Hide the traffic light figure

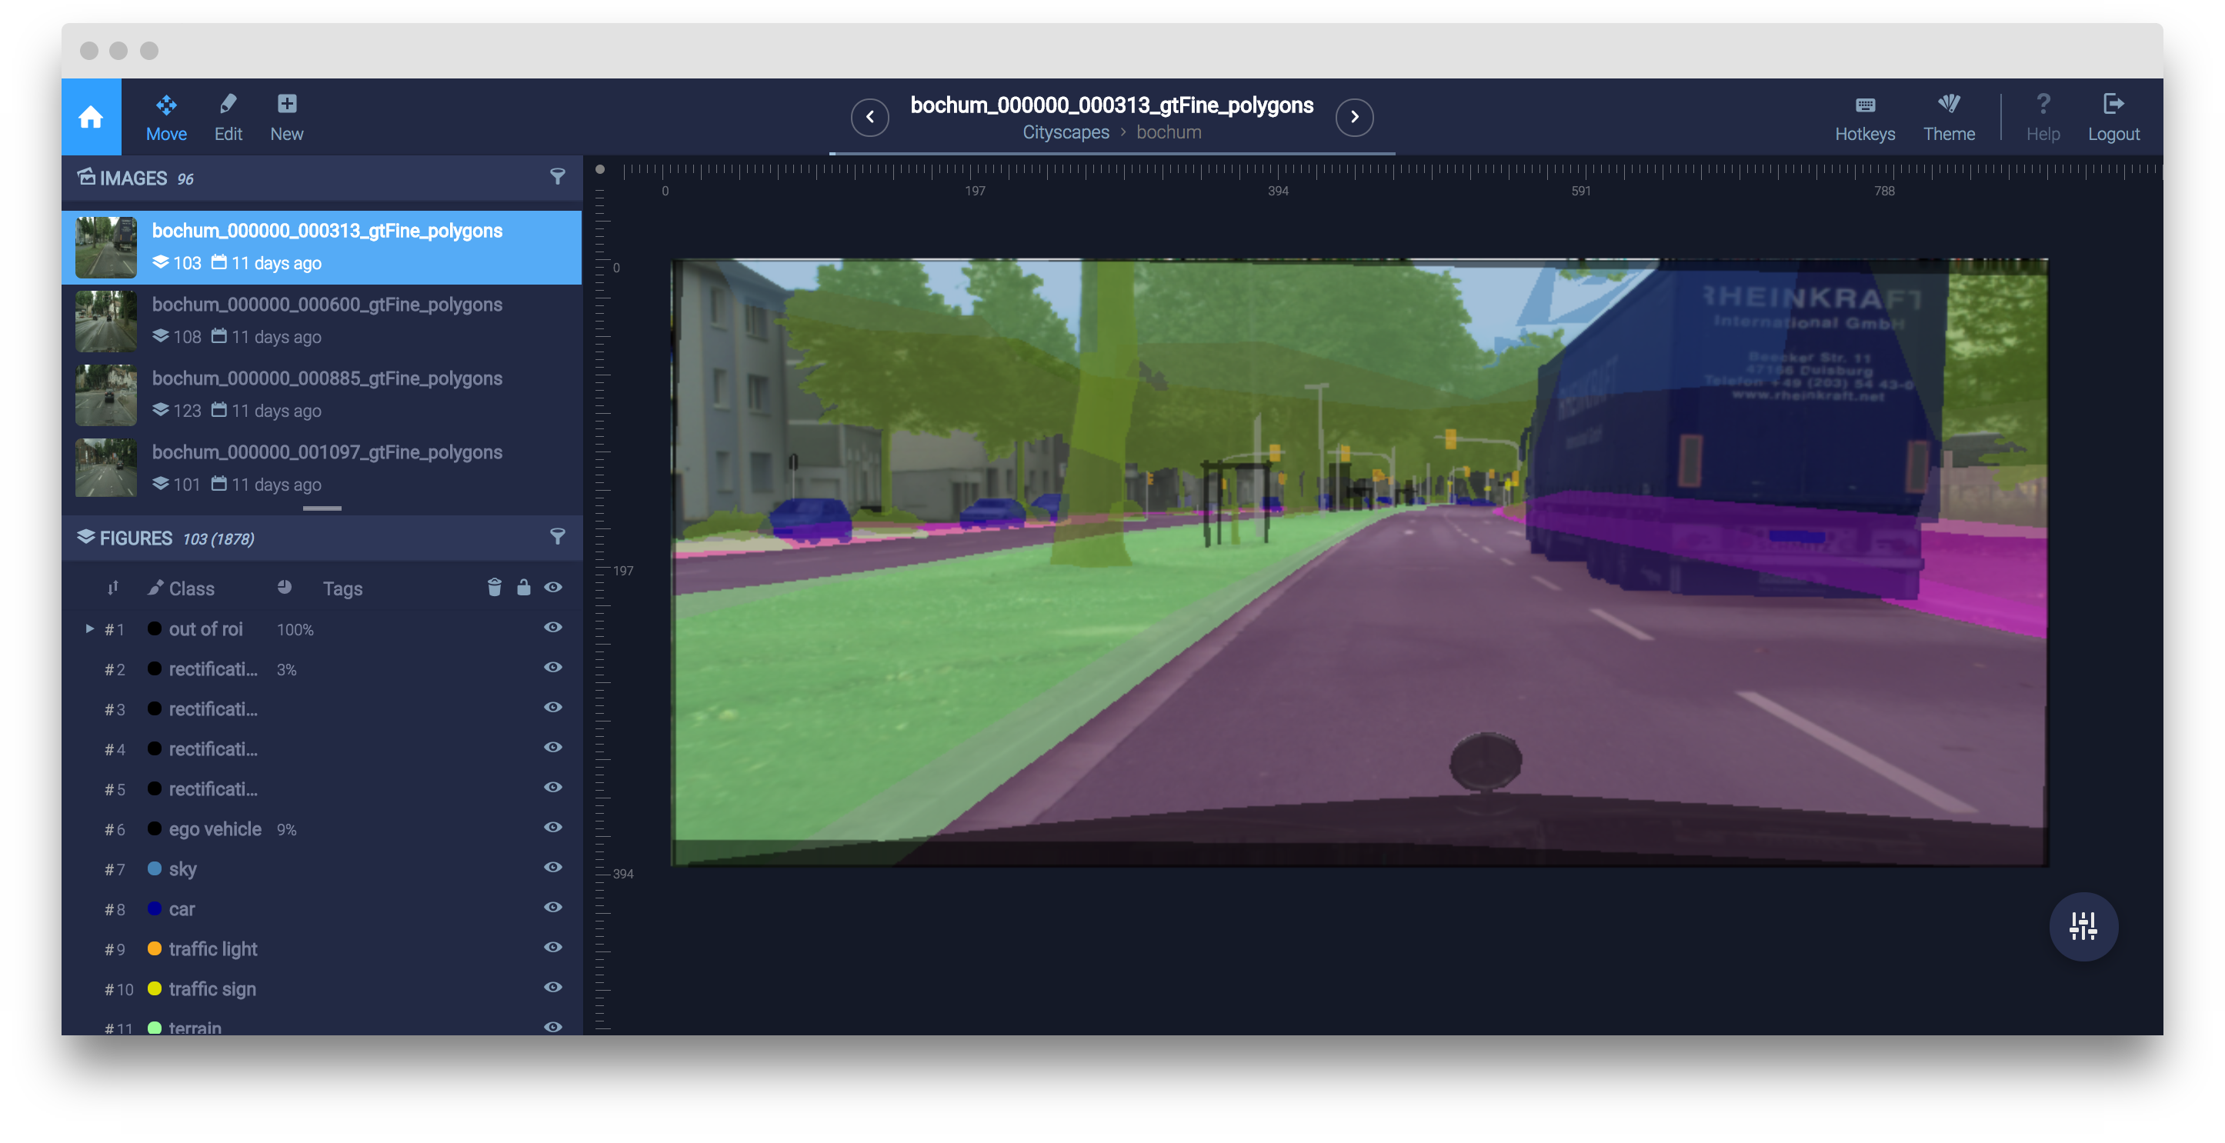553,947
